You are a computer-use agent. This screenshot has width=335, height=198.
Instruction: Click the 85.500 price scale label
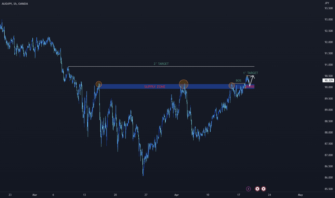329,189
